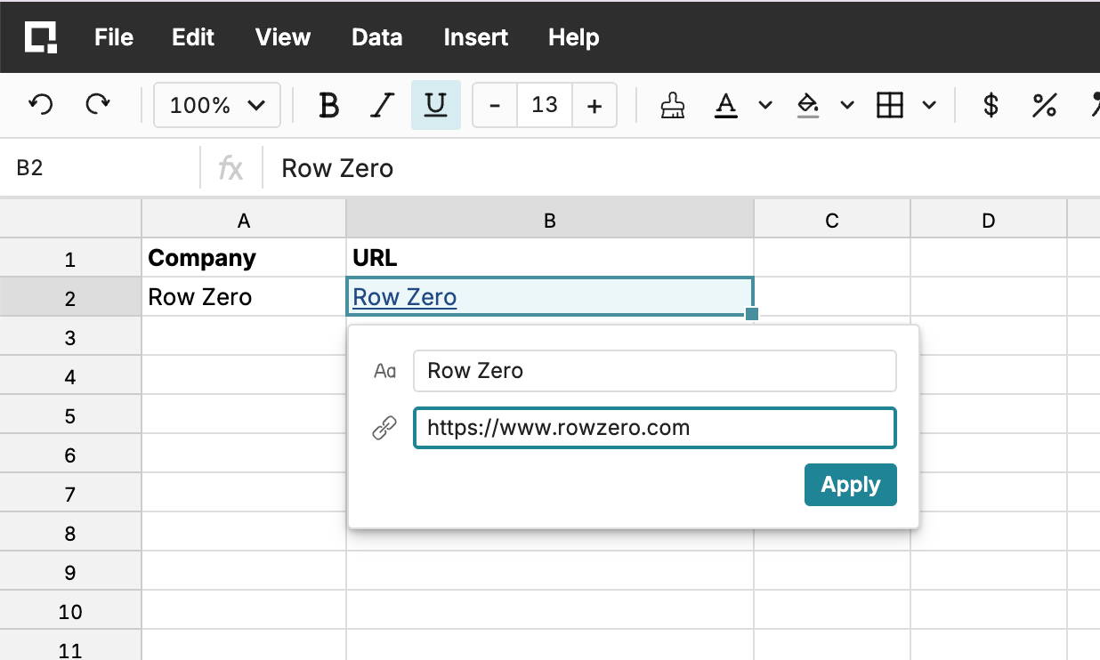Open the fill color dropdown arrow
This screenshot has width=1100, height=660.
[847, 106]
